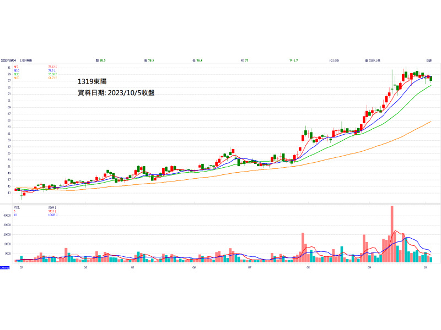This screenshot has width=441, height=330.
Task: Click the opening price 開 78.5 value
Action: [101, 60]
